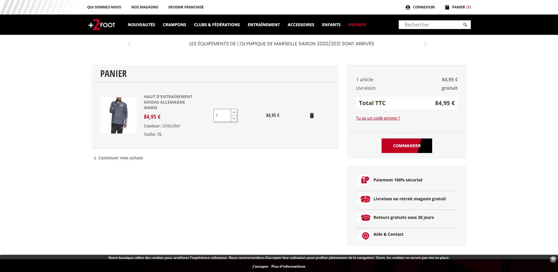Click the cart icon beside PANIER
Viewport: 558px width, 272px height.
tap(447, 7)
